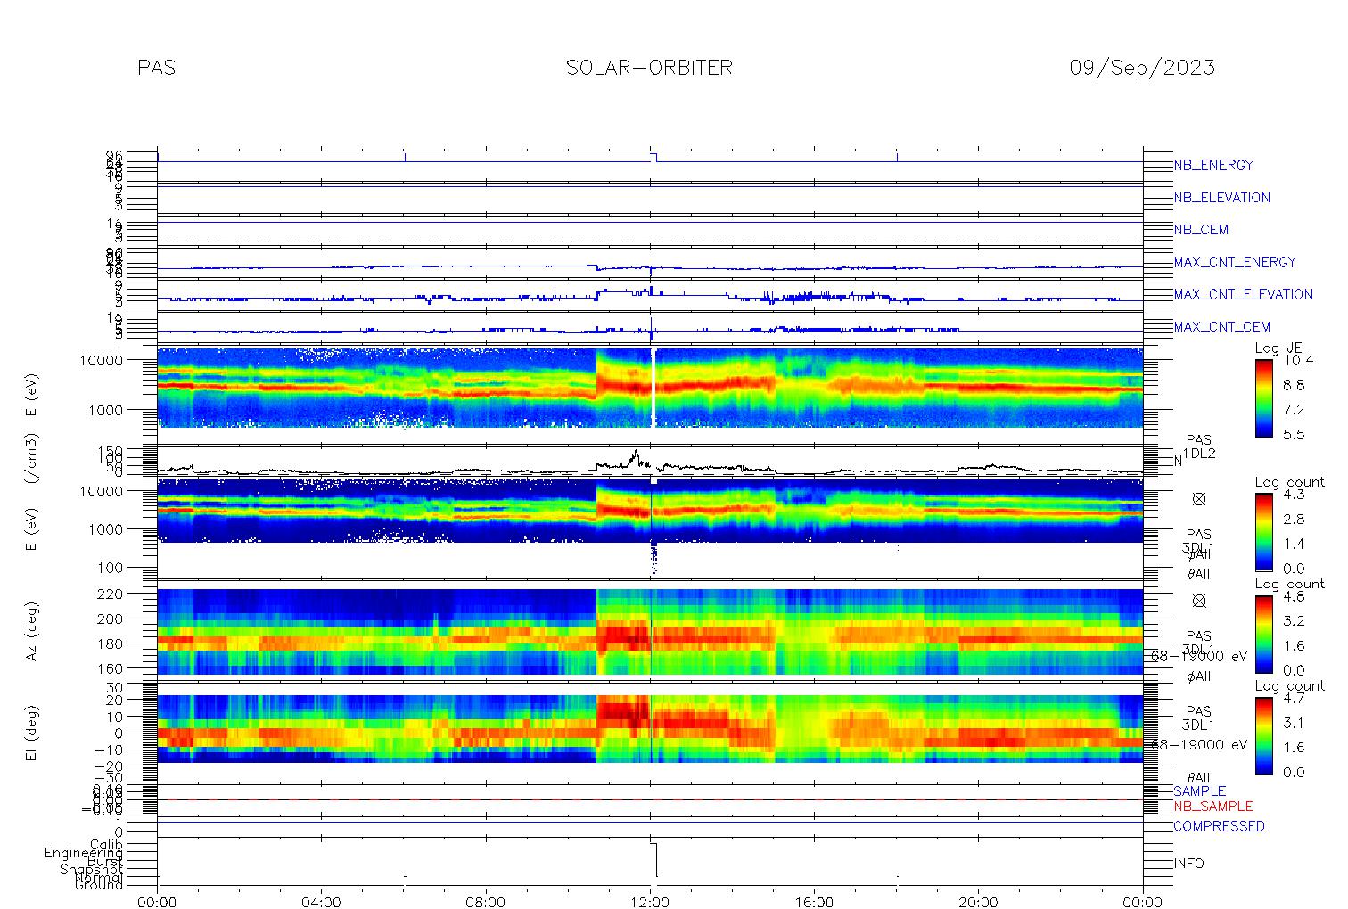Click the Az (deg) axis label
The image size is (1348, 909).
click(x=32, y=630)
